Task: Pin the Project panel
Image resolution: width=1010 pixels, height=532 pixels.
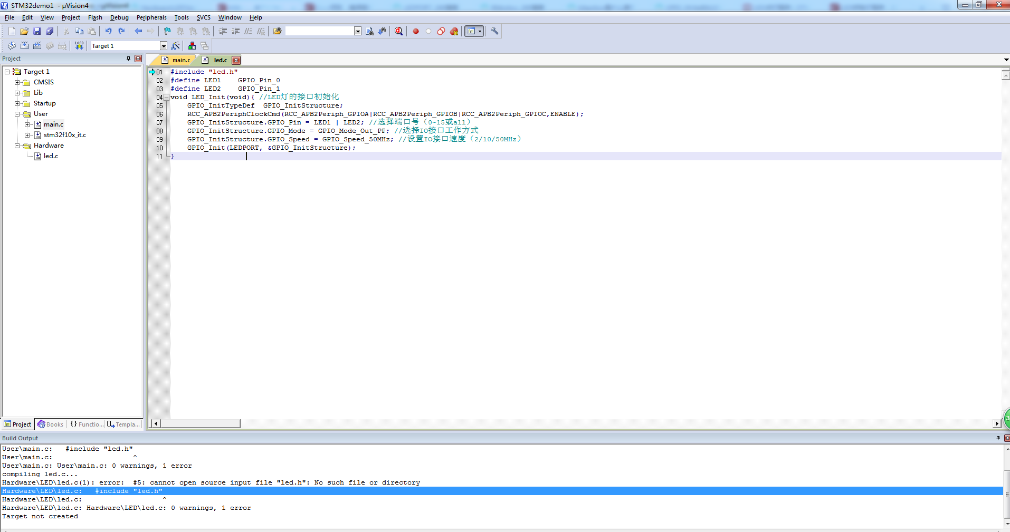Action: coord(128,59)
